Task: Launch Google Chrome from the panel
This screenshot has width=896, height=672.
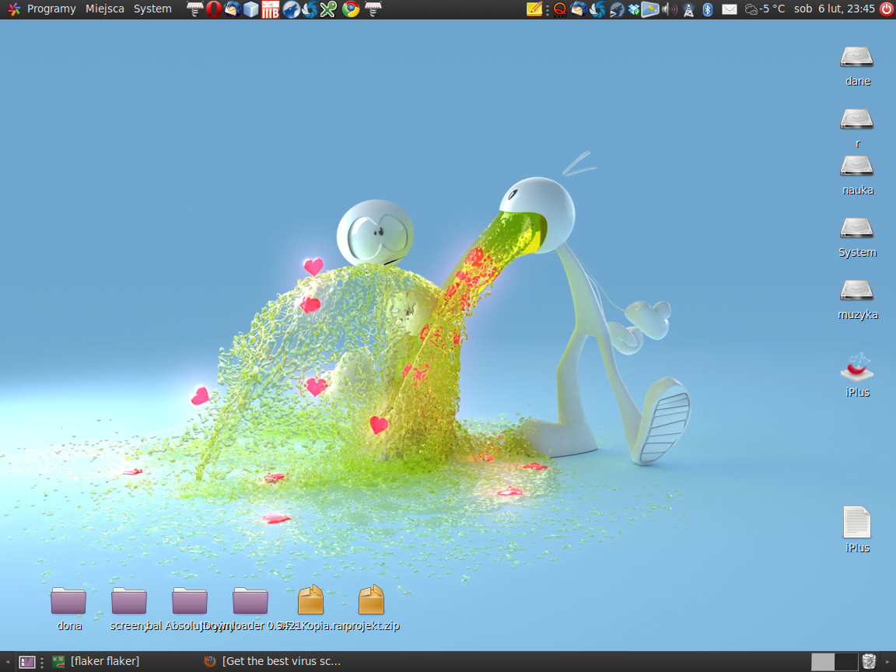Action: click(x=350, y=9)
